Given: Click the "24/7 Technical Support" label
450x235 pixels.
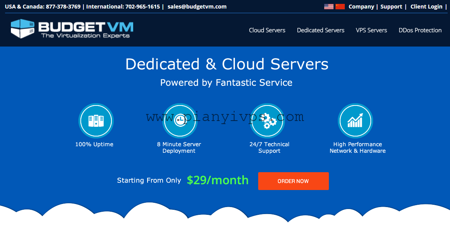Looking at the screenshot, I should point(269,148).
